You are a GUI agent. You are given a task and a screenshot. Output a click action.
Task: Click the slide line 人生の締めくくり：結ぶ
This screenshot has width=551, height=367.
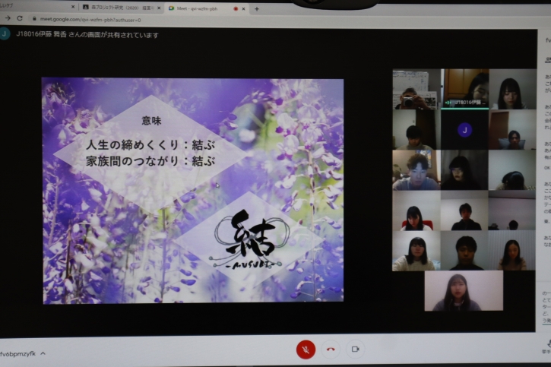click(150, 144)
